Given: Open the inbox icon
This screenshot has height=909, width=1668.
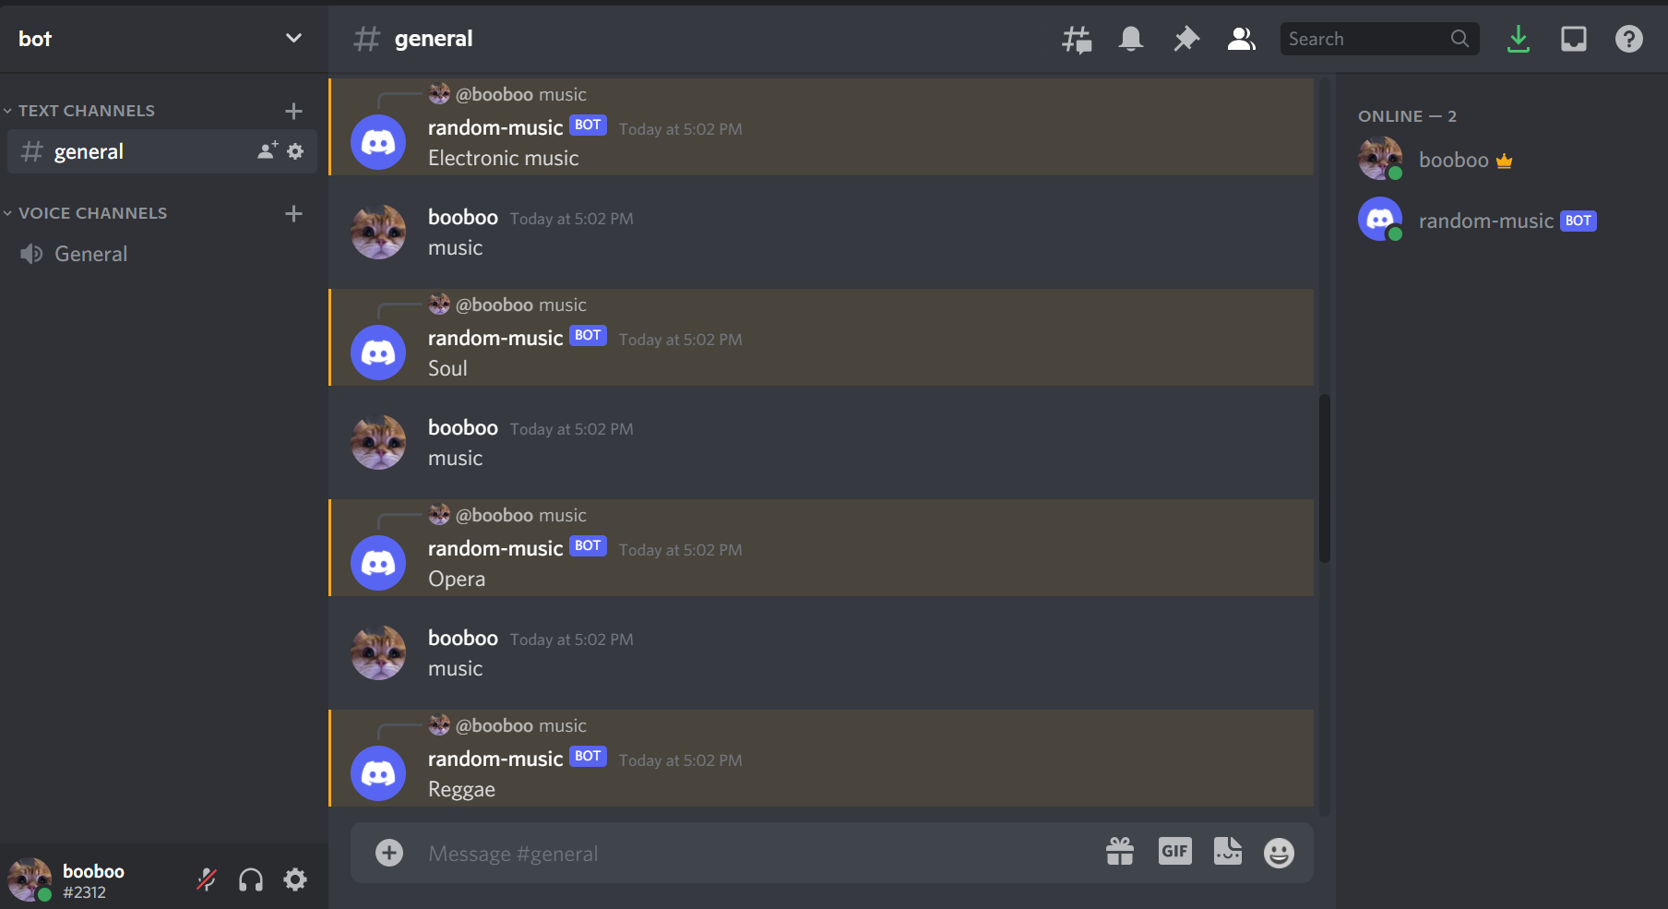Looking at the screenshot, I should tap(1574, 39).
